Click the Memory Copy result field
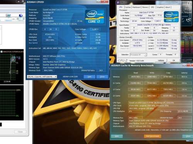This screenshot has width=193, height=144. [168, 77]
